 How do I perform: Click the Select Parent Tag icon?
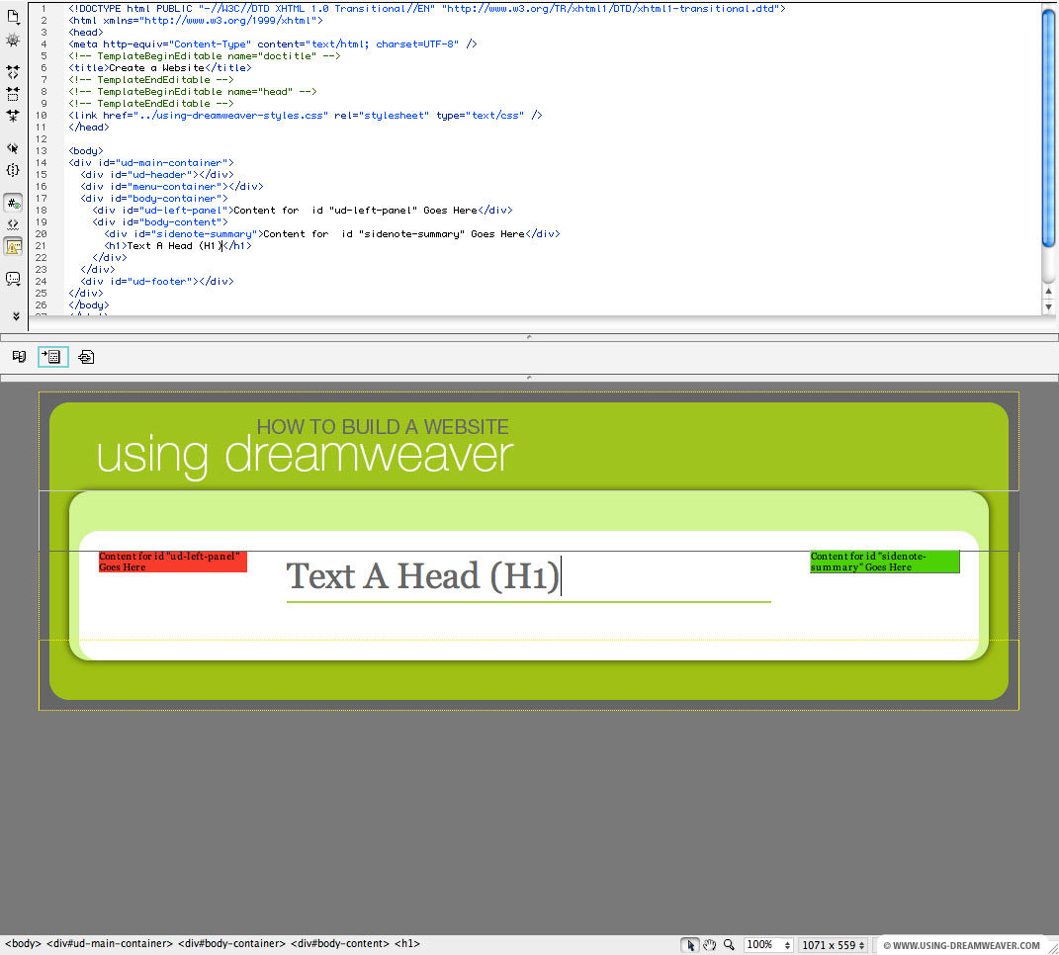[13, 148]
